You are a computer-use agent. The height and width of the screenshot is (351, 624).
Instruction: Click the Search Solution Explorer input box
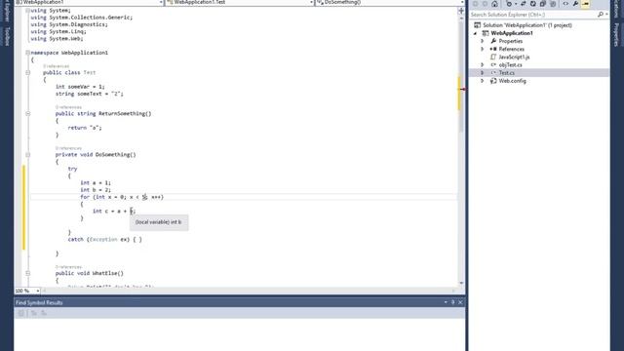click(x=532, y=15)
